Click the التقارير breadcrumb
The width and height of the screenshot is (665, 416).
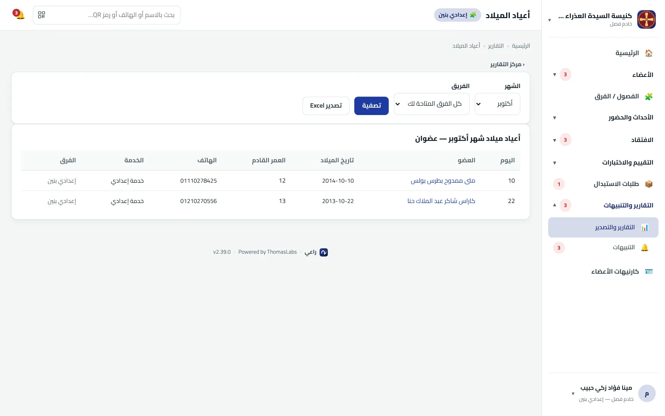[496, 46]
